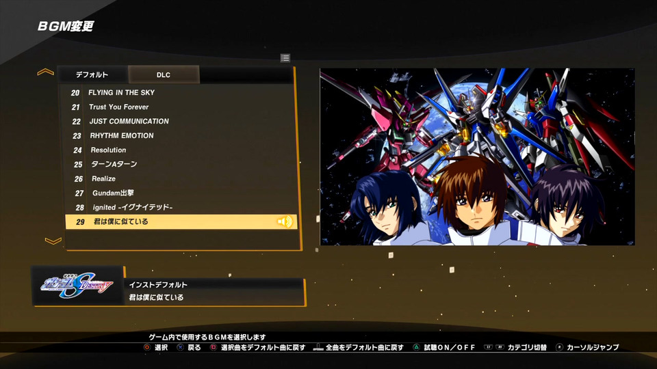Click the scroll-up chevron above the list

45,72
